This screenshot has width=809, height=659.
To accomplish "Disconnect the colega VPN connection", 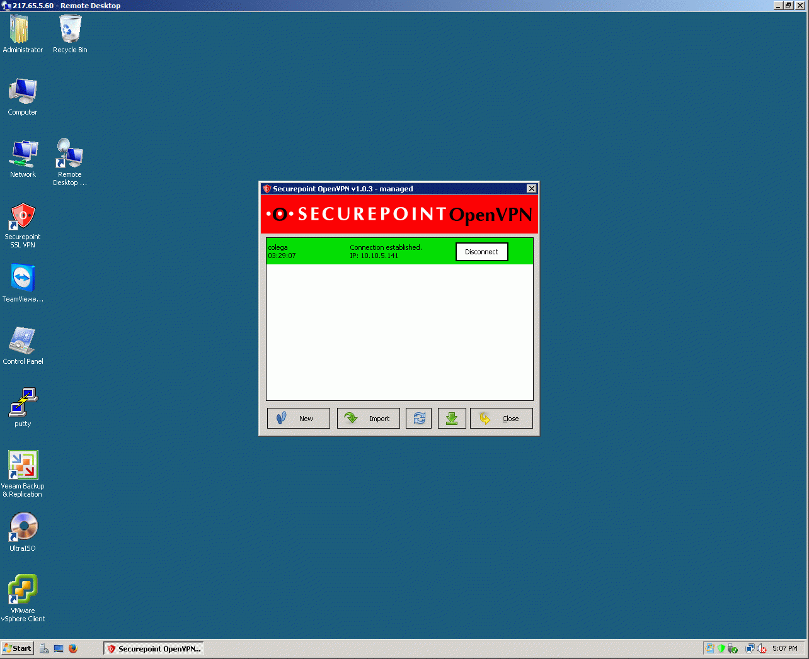I will pyautogui.click(x=481, y=252).
